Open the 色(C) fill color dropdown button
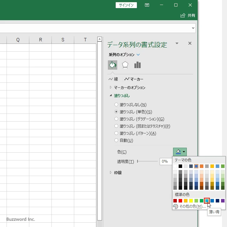 click(180, 152)
